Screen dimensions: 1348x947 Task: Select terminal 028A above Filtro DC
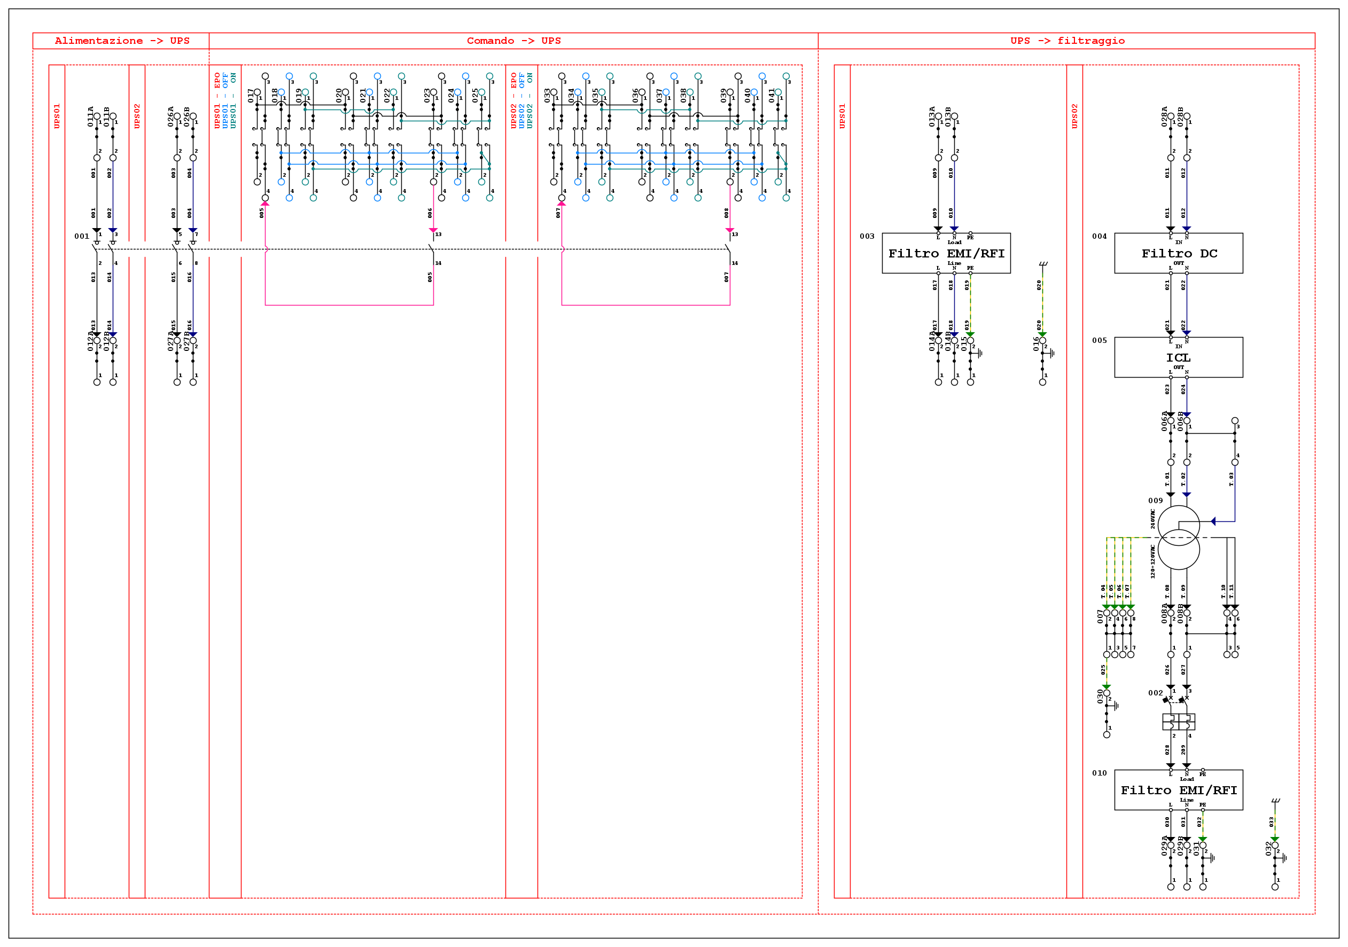1171,116
